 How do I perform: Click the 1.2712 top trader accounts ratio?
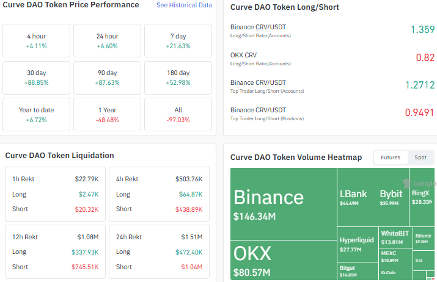click(420, 85)
